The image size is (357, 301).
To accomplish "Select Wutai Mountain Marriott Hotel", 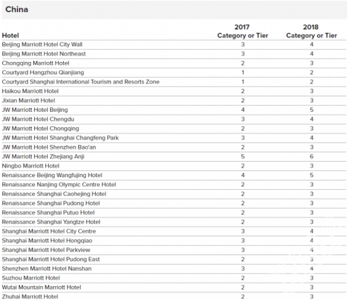I will point(41,287).
